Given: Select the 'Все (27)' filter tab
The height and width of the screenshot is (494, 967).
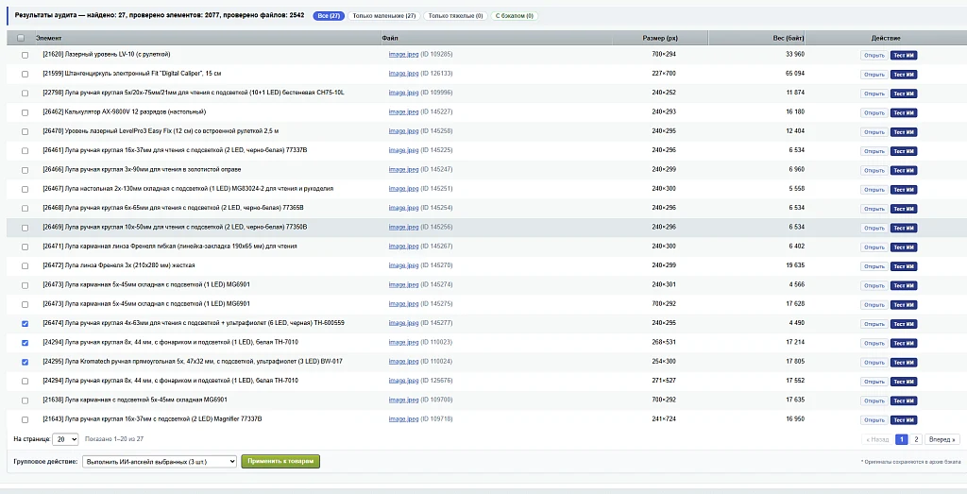Looking at the screenshot, I should coord(329,15).
